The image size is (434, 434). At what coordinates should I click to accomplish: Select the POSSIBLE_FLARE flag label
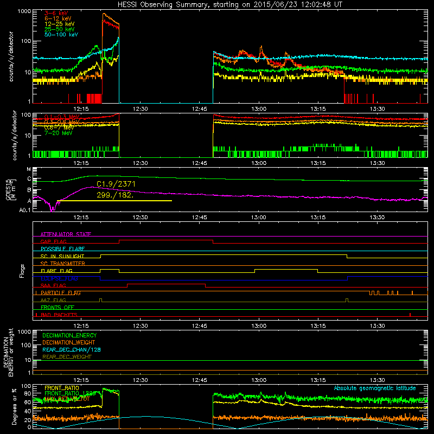coord(62,249)
